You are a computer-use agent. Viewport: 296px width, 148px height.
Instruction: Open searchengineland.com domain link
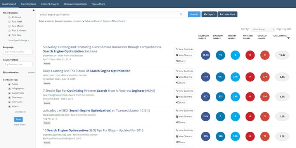[55, 95]
